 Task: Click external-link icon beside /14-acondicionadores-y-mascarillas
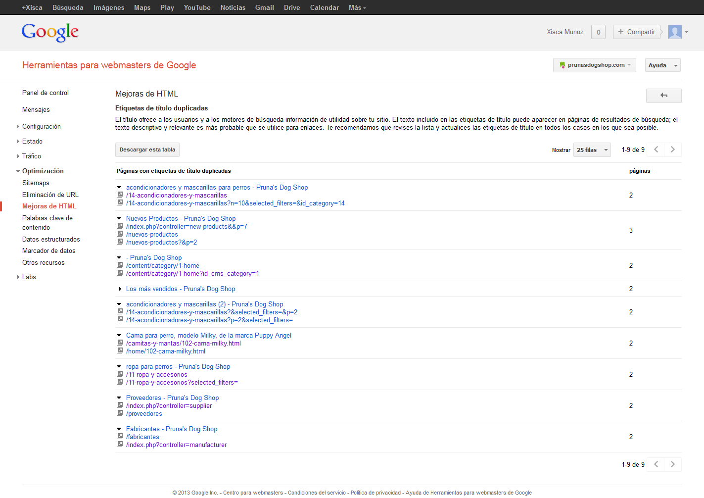120,195
